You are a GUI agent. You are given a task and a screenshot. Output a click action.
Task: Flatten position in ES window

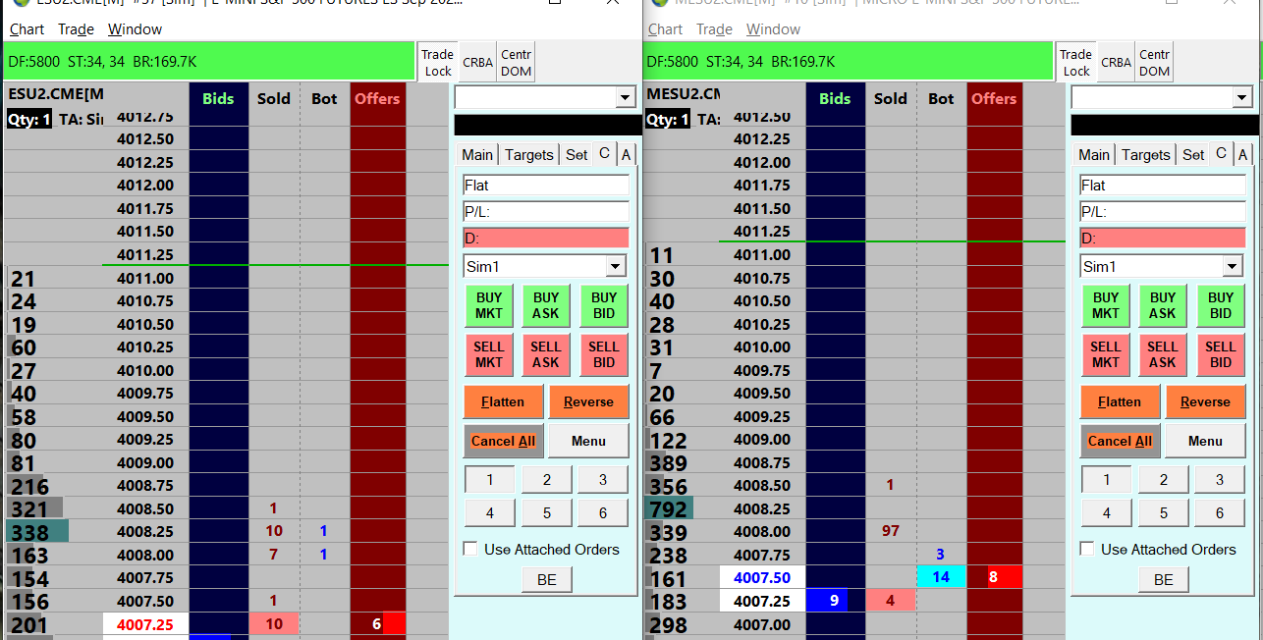click(x=502, y=401)
